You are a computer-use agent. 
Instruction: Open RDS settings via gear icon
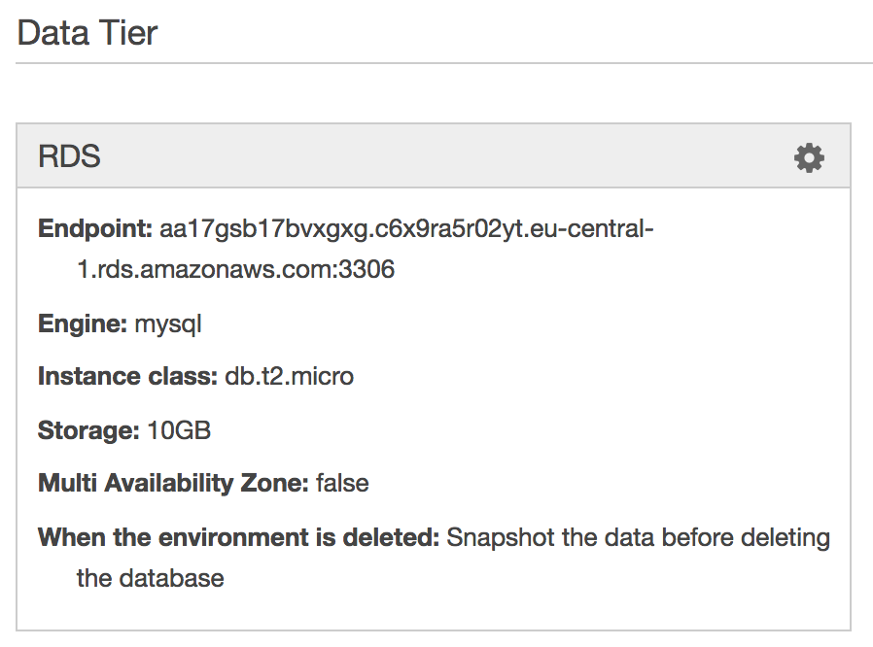coord(809,158)
